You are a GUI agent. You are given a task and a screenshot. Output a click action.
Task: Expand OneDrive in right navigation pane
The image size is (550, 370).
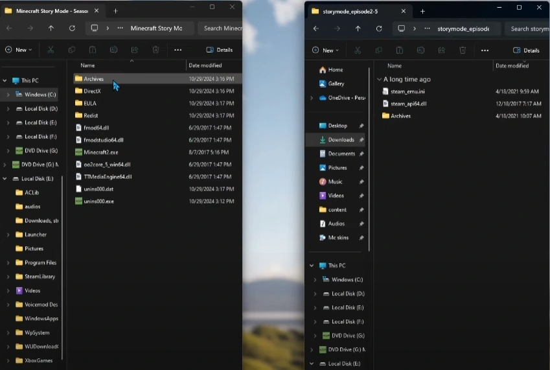[x=312, y=98]
